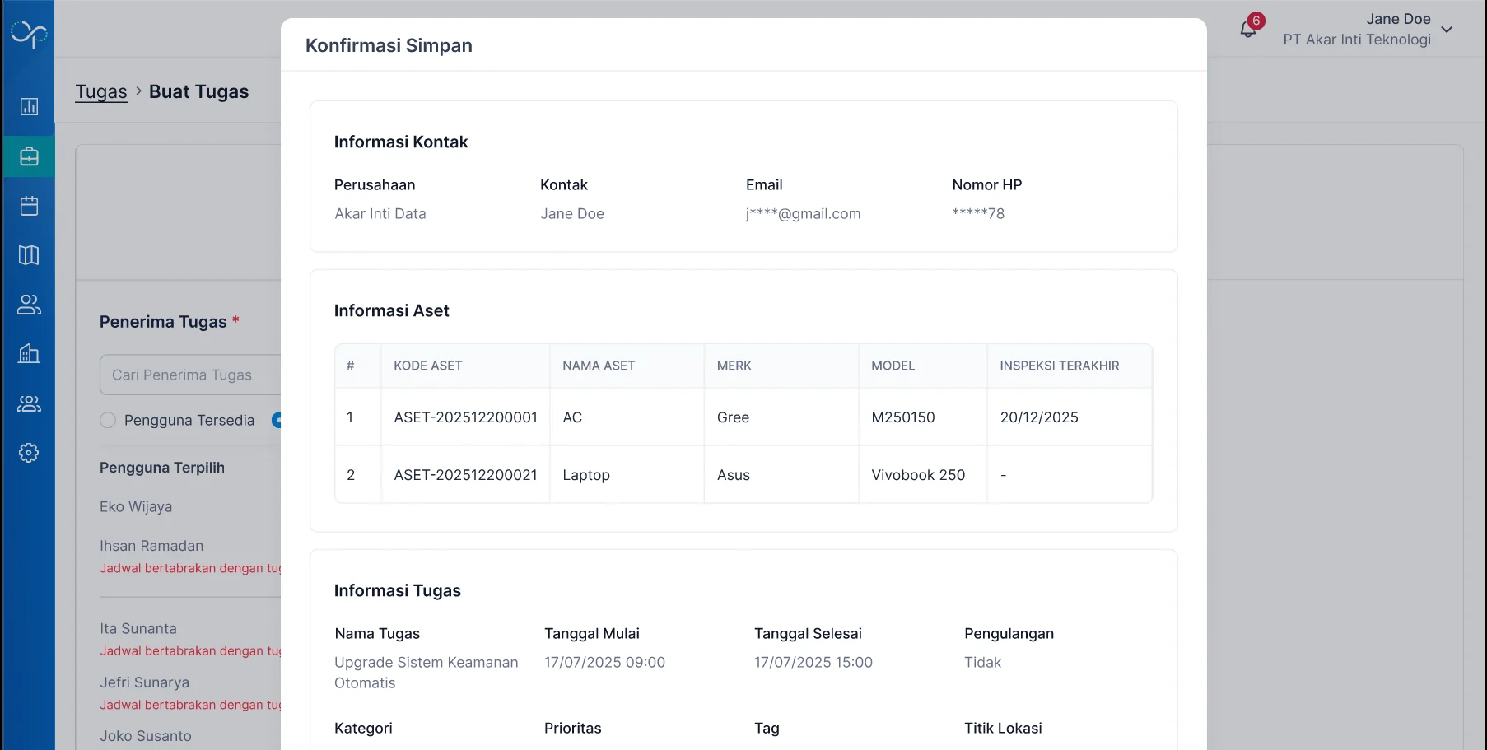The image size is (1487, 750).
Task: Click the Pengguna Terpilih heading
Action: point(162,468)
